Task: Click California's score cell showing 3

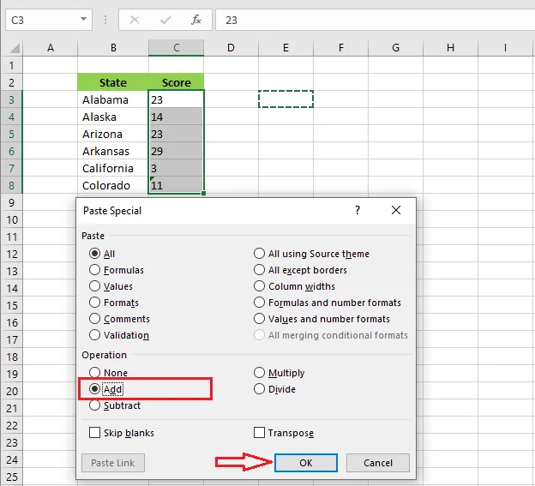Action: [x=177, y=168]
